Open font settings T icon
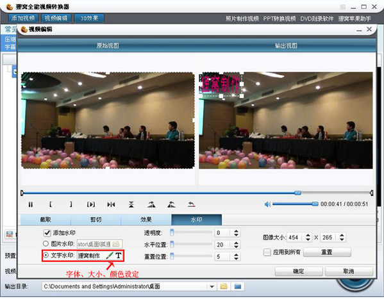Screen dimensions: 384x299 119,255
